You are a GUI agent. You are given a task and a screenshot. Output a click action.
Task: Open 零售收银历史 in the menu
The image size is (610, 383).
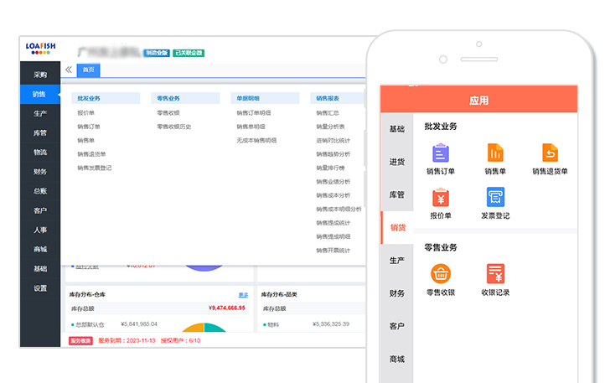click(x=173, y=127)
